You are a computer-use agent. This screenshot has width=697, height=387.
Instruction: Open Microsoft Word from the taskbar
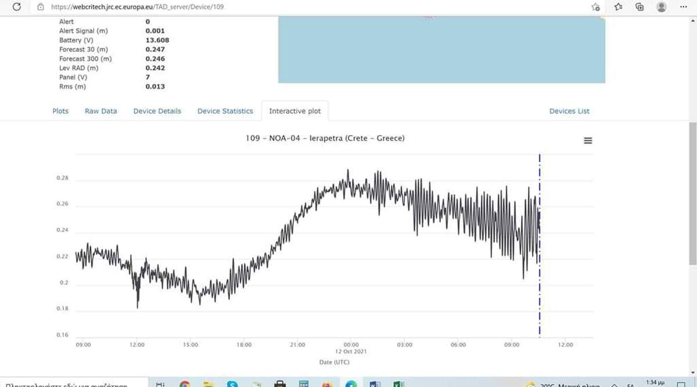click(x=375, y=384)
